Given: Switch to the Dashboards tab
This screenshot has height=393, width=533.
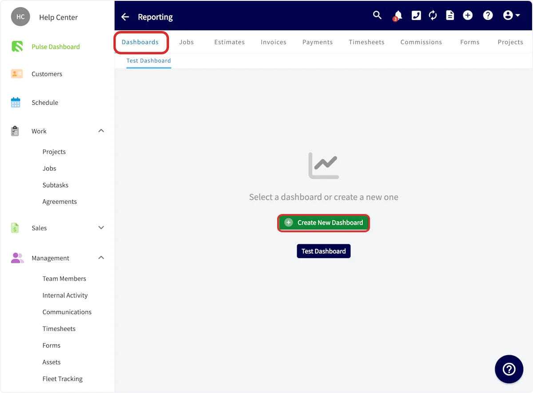Looking at the screenshot, I should tap(140, 42).
